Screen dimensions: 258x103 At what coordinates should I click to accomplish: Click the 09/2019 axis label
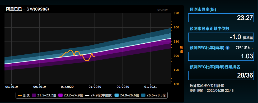pyautogui.click(x=40, y=86)
